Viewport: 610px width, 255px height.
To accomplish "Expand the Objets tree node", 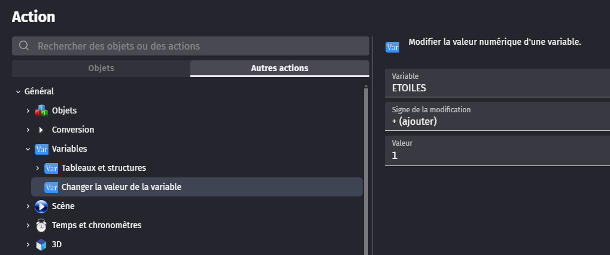I will 28,110.
